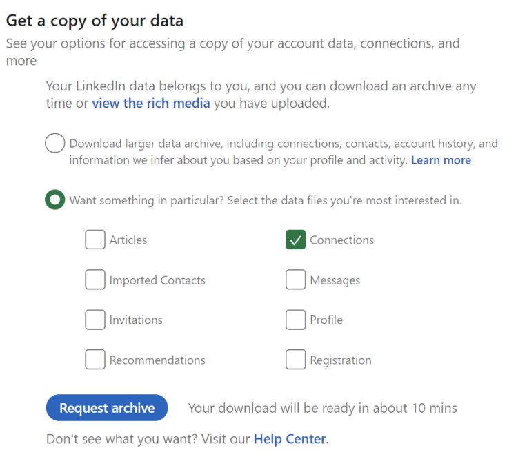
Task: Click the Request archive button
Action: [107, 408]
